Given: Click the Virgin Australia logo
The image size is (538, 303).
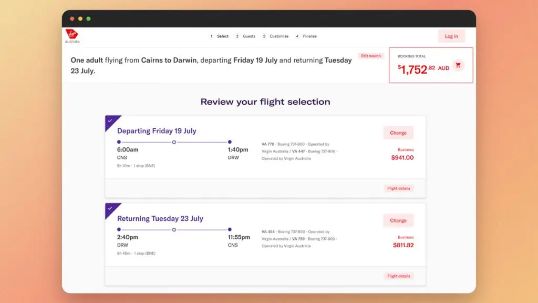Looking at the screenshot, I should (x=72, y=36).
